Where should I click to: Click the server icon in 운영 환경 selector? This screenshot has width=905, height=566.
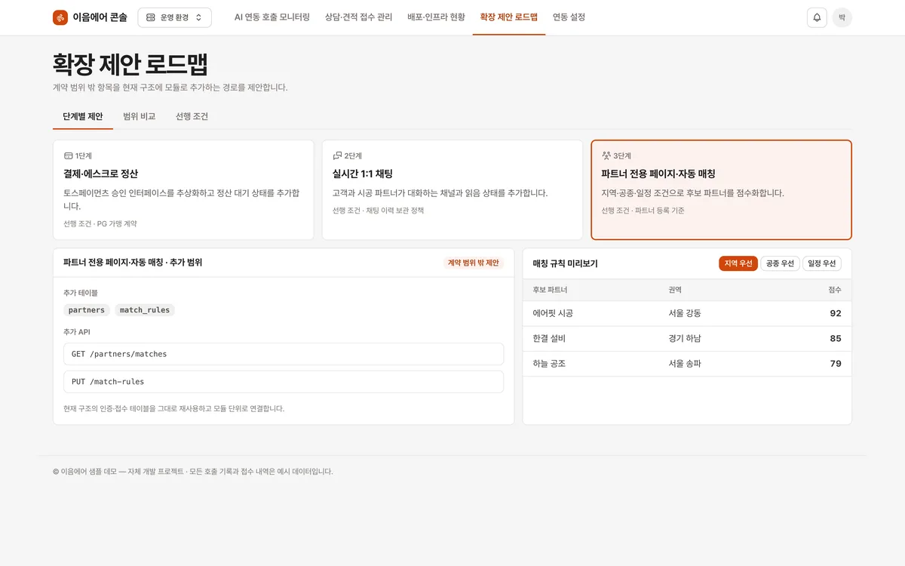(x=151, y=17)
